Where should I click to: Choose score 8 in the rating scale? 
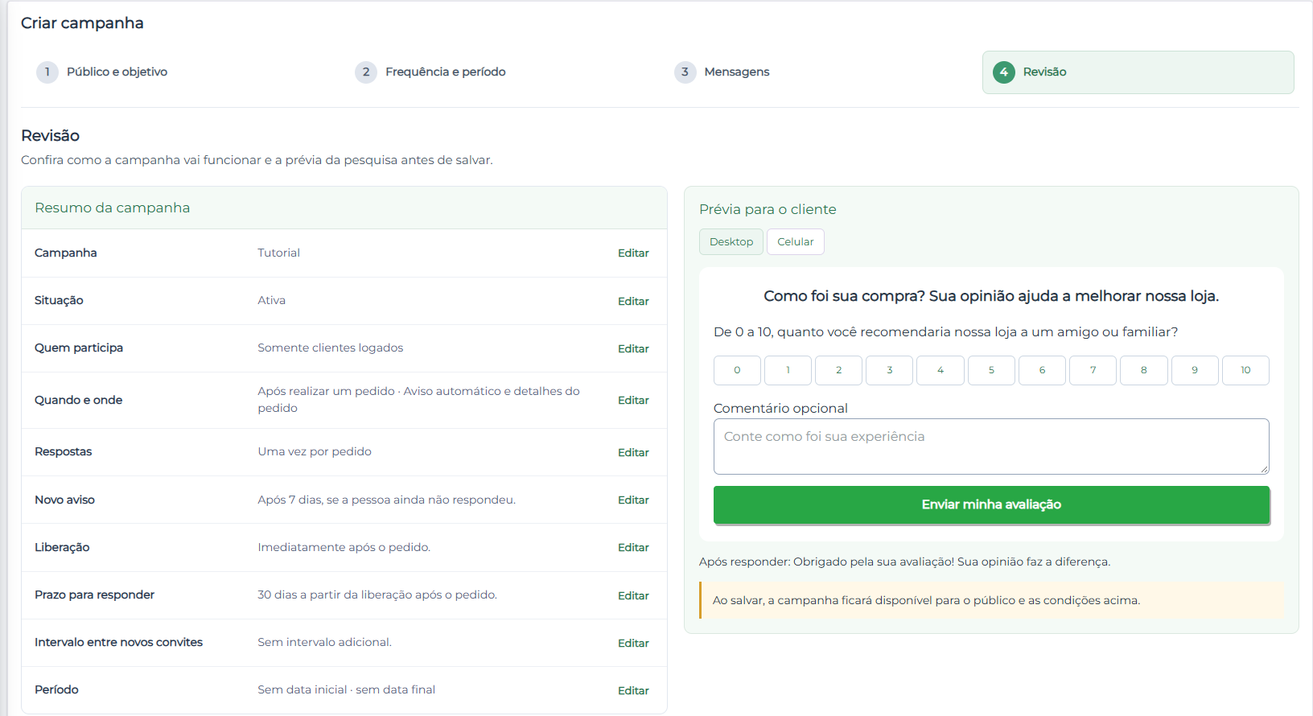click(1144, 370)
